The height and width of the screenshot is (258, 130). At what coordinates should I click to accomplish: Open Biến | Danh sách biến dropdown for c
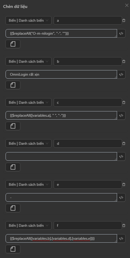(29, 102)
